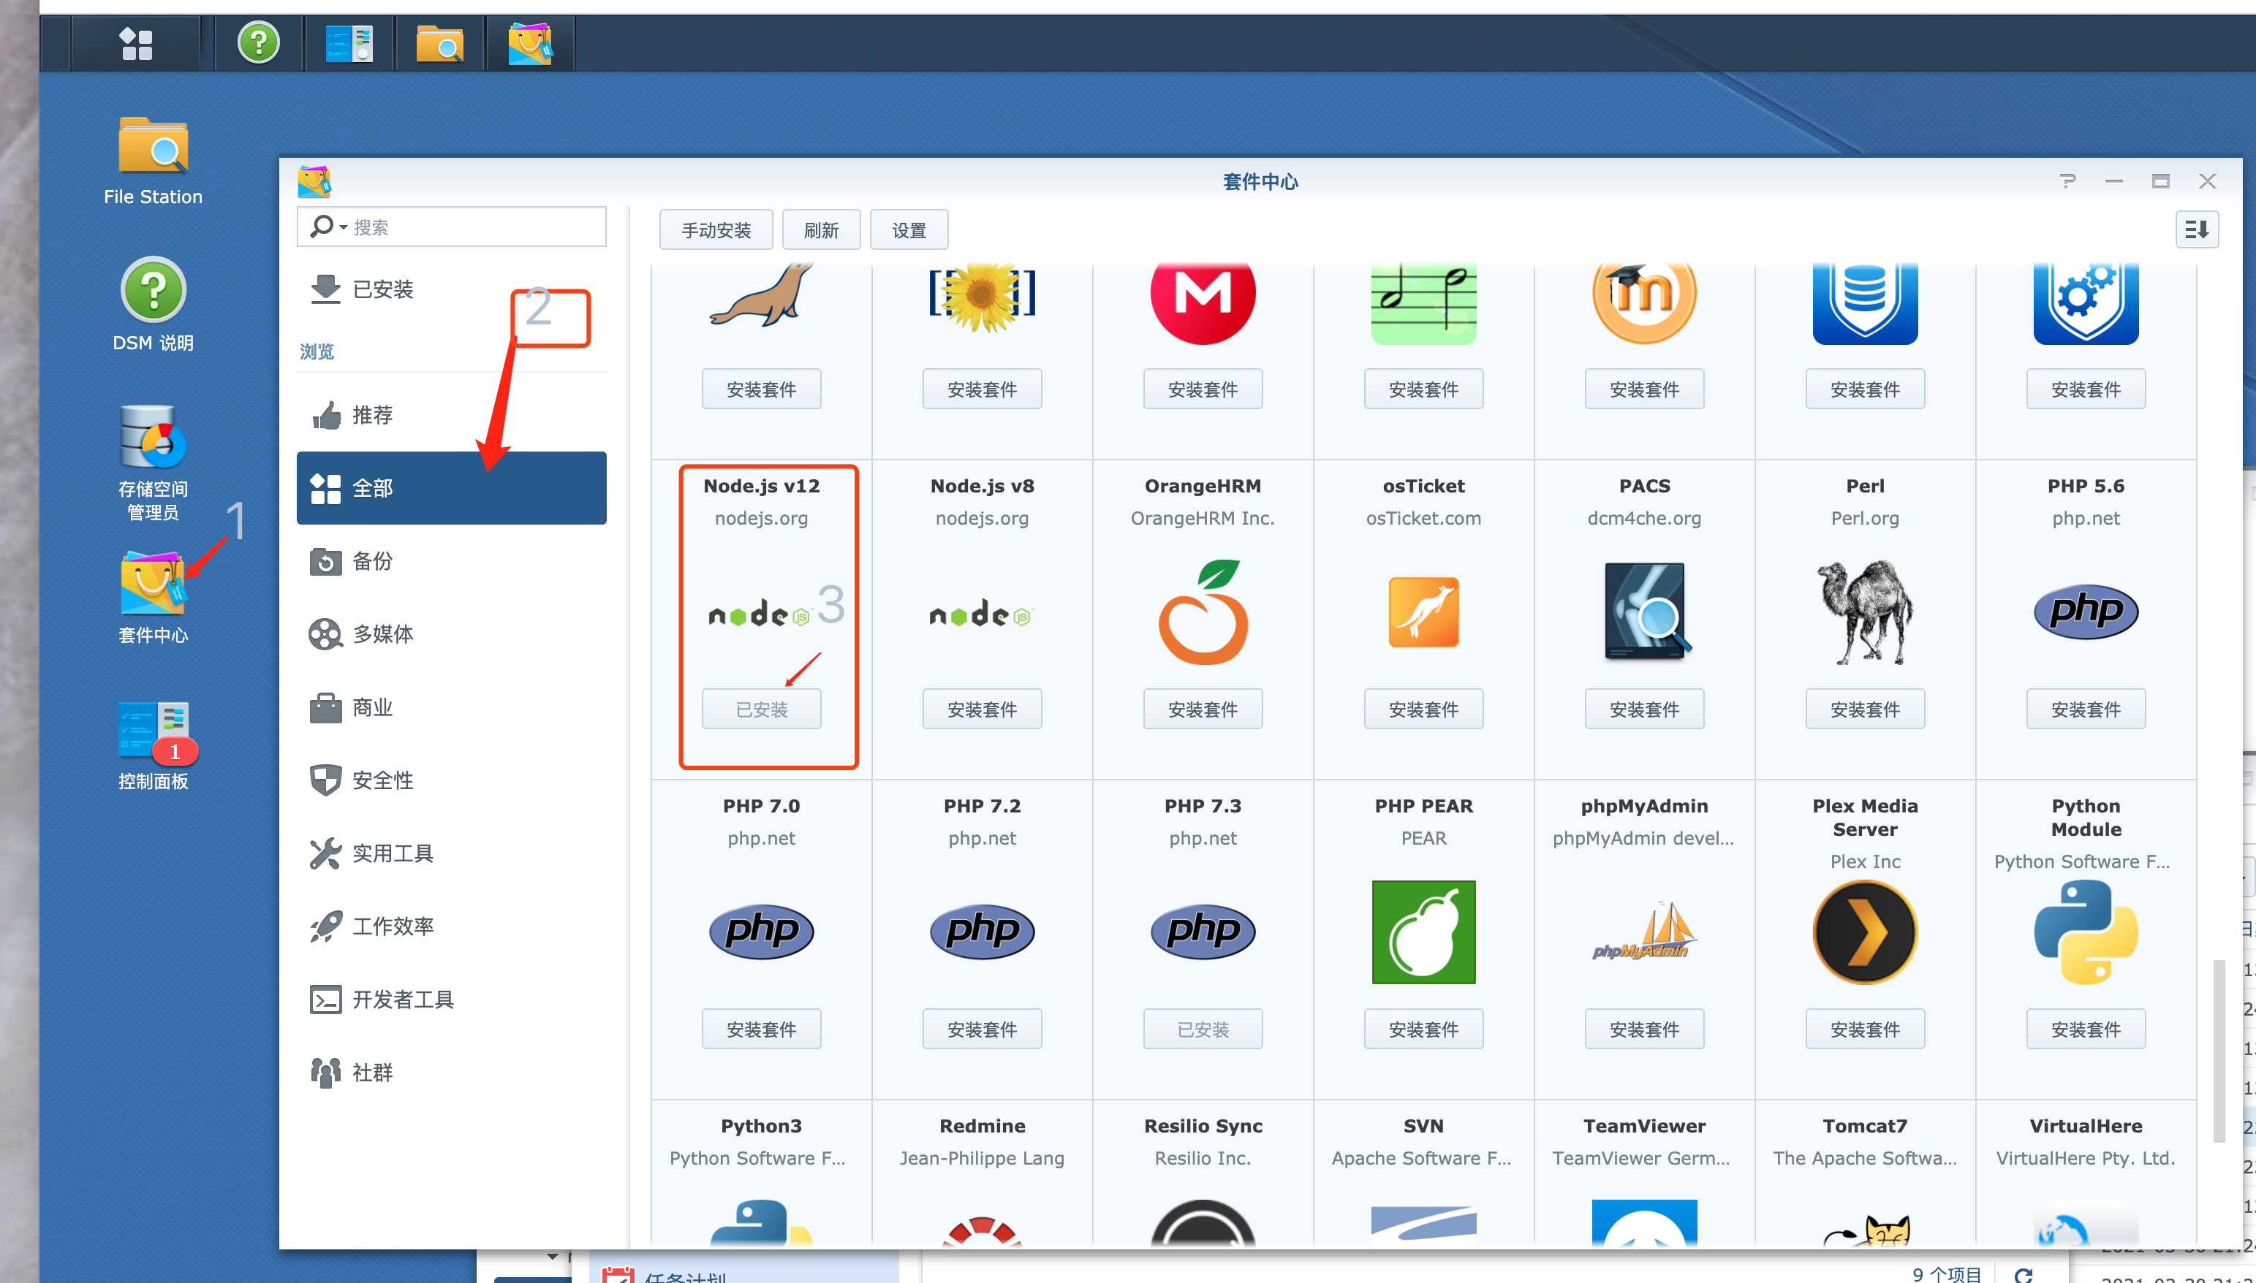Select 社群 category
The width and height of the screenshot is (2256, 1283).
(451, 1073)
